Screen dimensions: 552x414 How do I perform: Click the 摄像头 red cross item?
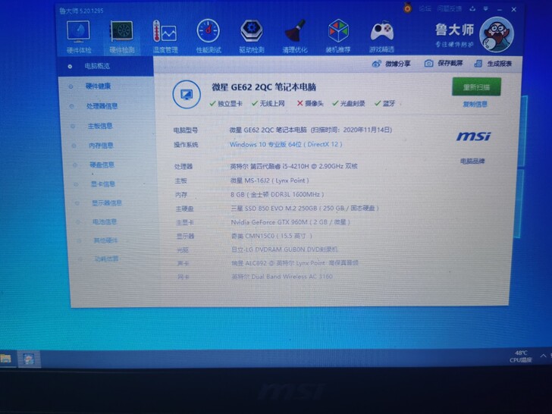point(310,103)
